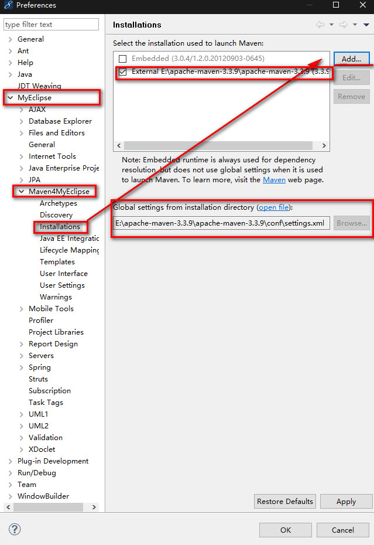Enable the Embedded Maven installation checkbox
The height and width of the screenshot is (545, 374).
(x=122, y=59)
